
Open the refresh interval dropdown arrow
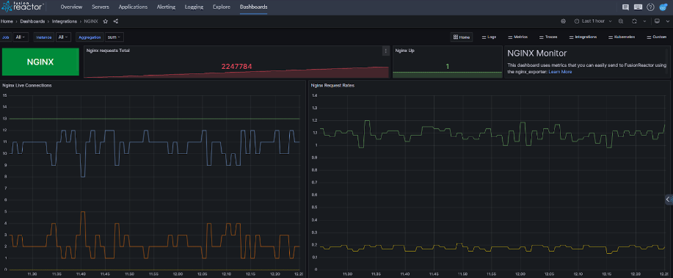pos(644,21)
